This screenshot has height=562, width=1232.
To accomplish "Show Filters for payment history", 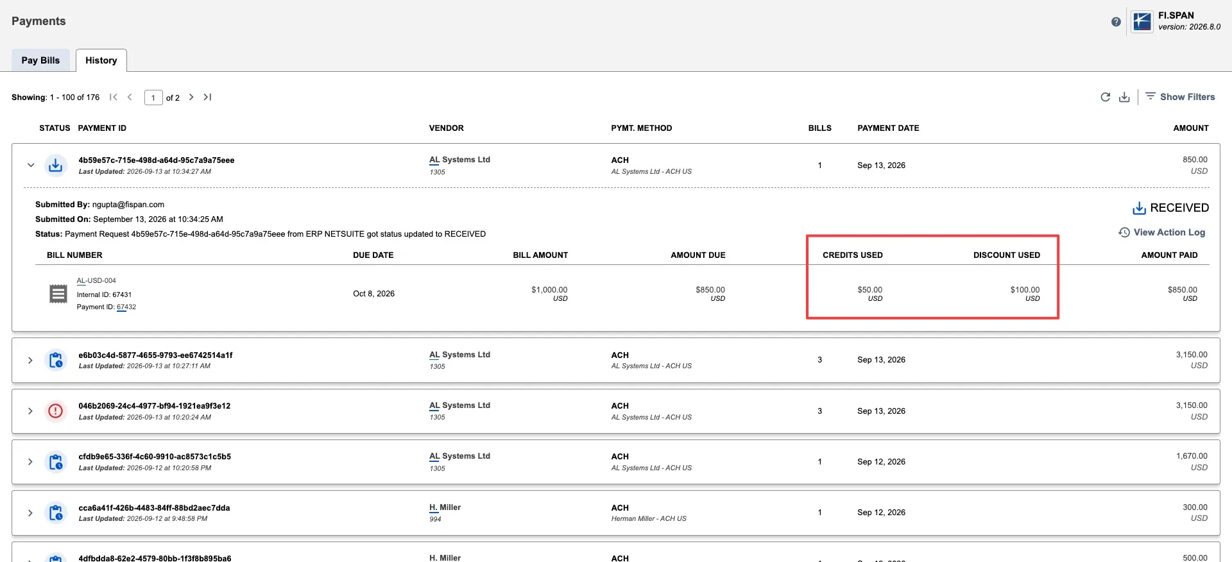I will (1181, 97).
